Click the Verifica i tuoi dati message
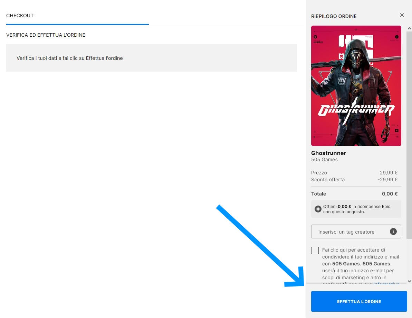This screenshot has width=412, height=318. [70, 58]
